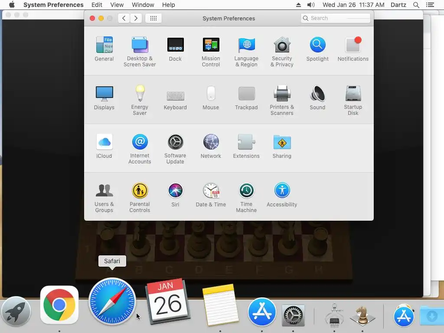Open Parental Controls preferences
Viewport: 444px width, 333px height.
[140, 198]
